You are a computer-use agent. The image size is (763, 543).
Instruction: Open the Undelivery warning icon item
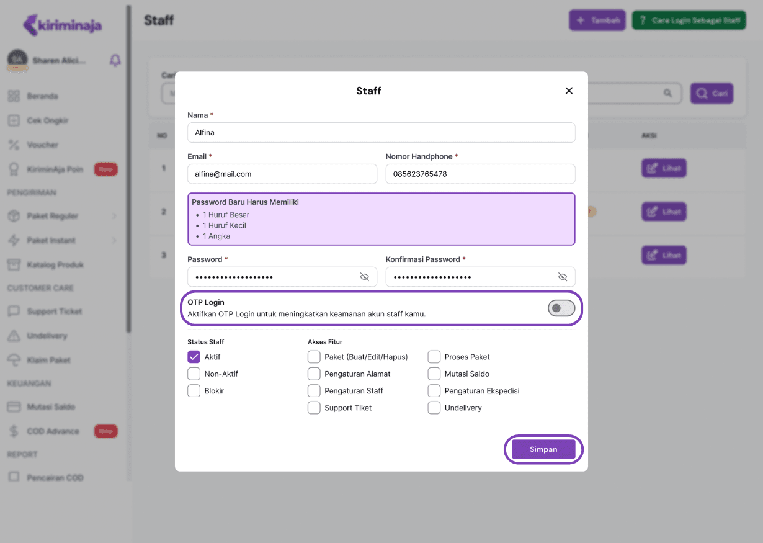(14, 336)
